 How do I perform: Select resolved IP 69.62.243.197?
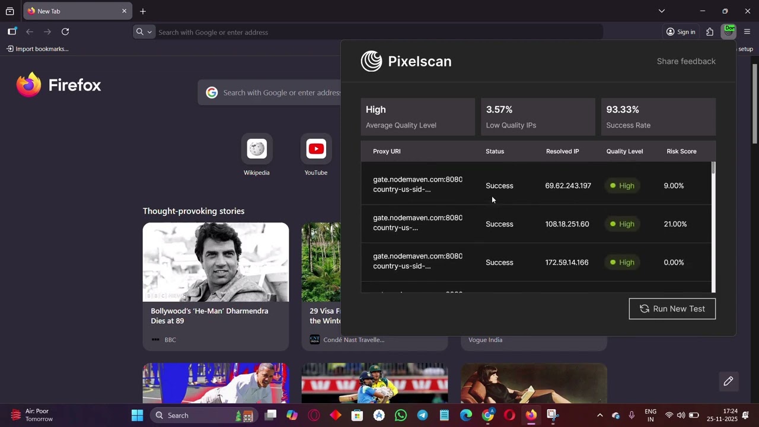[568, 186]
